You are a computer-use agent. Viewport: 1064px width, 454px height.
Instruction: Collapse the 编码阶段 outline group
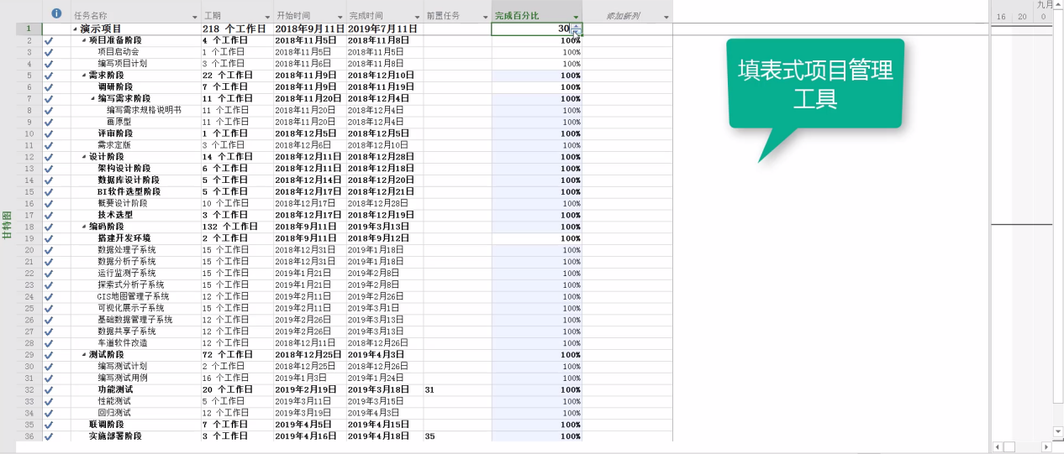[x=84, y=227]
